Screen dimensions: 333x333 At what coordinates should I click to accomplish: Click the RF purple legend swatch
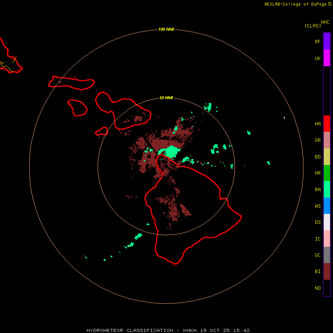[x=327, y=41]
